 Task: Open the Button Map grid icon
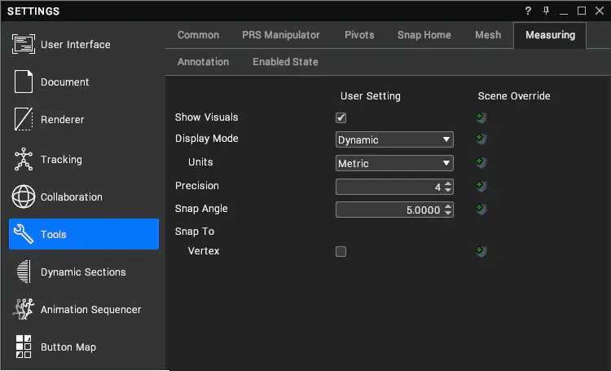pyautogui.click(x=24, y=347)
